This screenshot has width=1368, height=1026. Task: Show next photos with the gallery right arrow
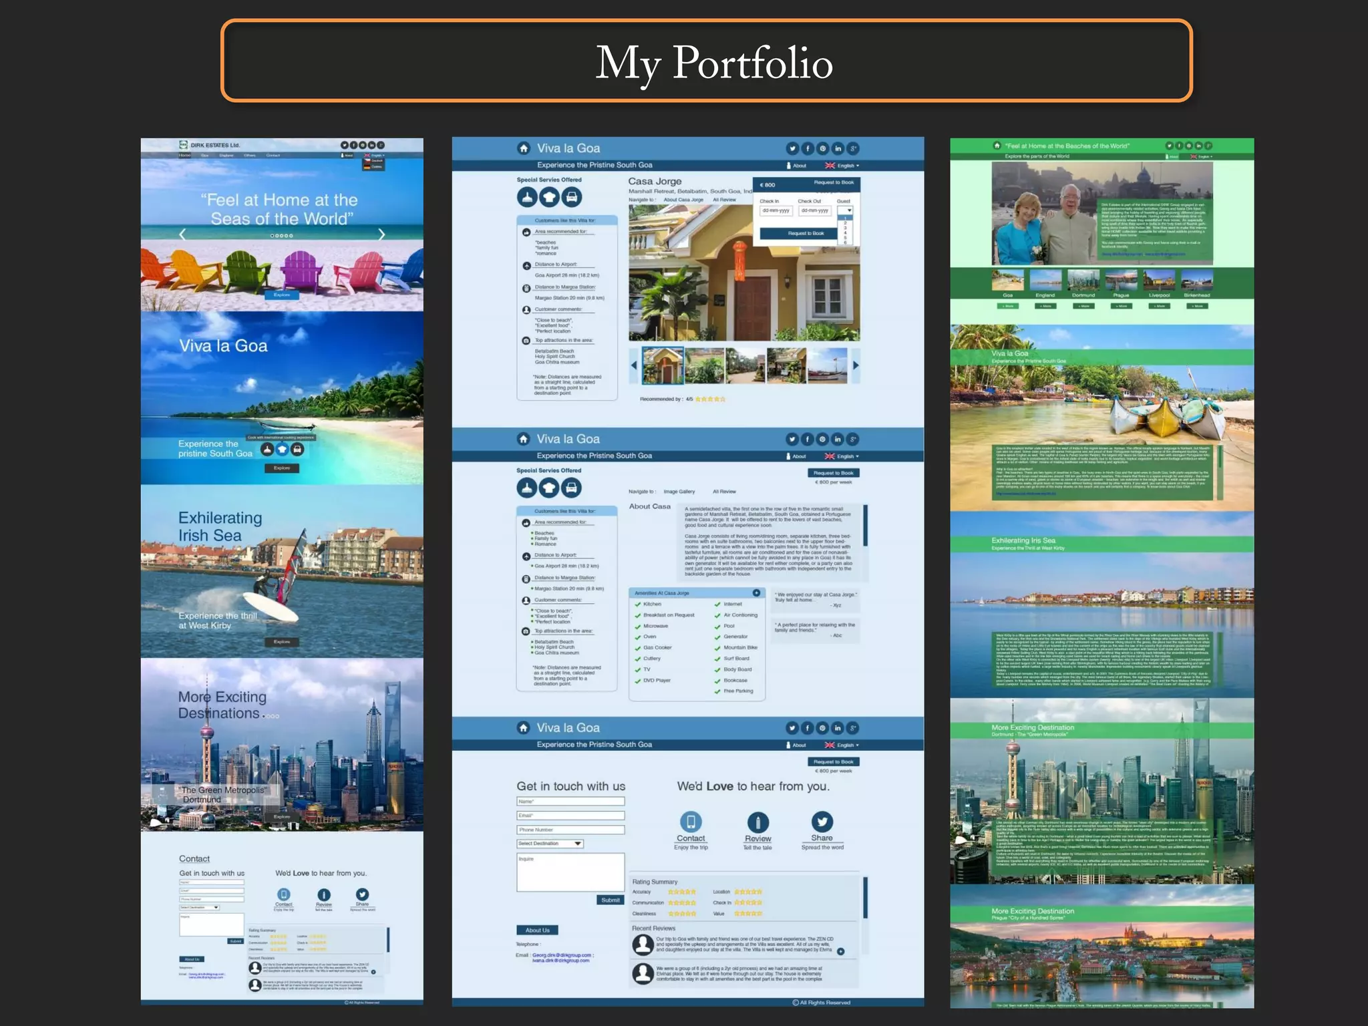pos(855,365)
